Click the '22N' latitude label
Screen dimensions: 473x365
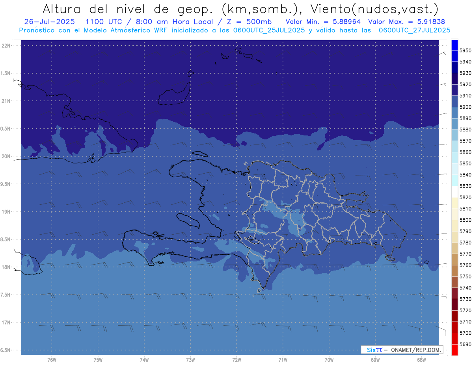tap(7, 46)
